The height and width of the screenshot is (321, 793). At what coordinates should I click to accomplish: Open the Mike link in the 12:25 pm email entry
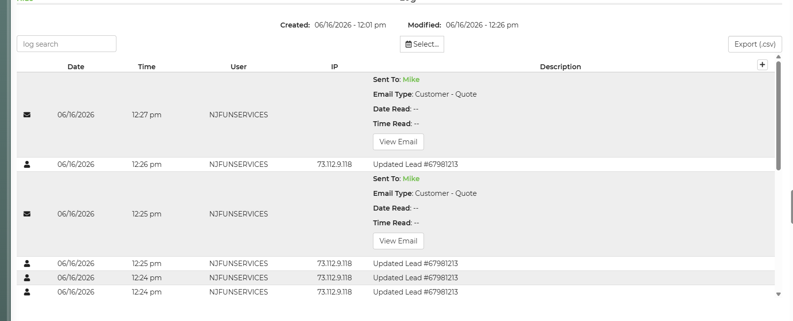[x=411, y=179]
